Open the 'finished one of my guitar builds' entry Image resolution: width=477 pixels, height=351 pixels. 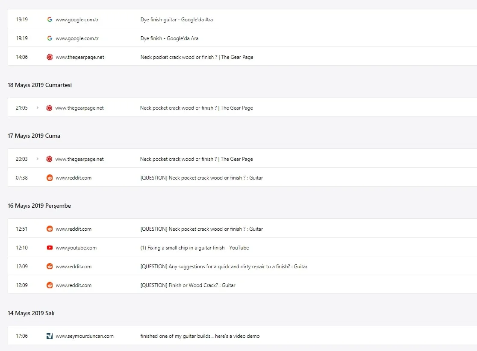tap(200, 336)
